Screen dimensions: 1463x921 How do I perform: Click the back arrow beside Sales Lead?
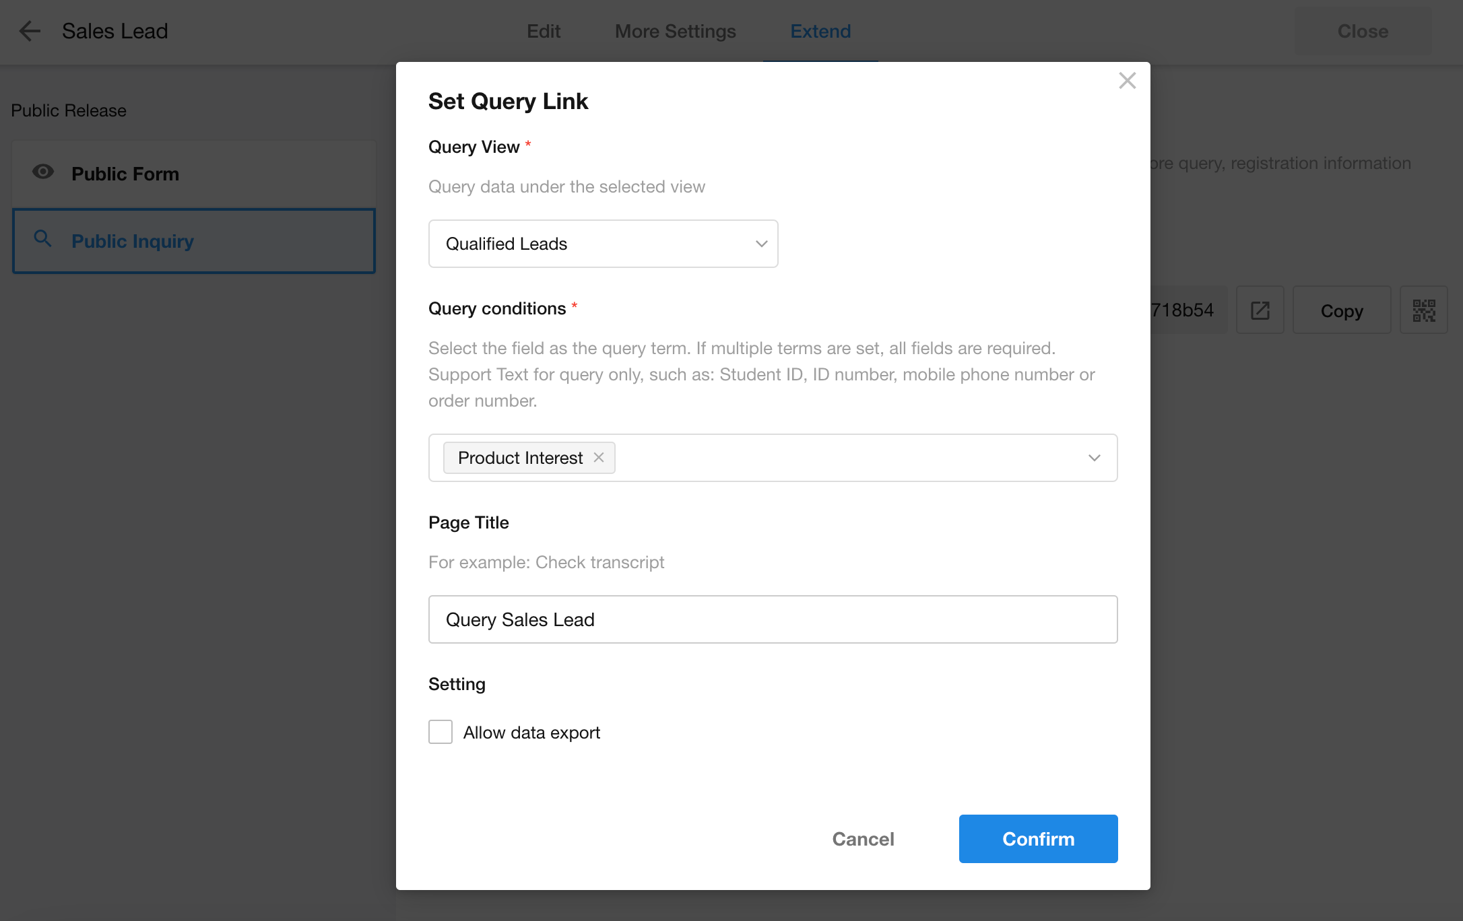[x=30, y=31]
